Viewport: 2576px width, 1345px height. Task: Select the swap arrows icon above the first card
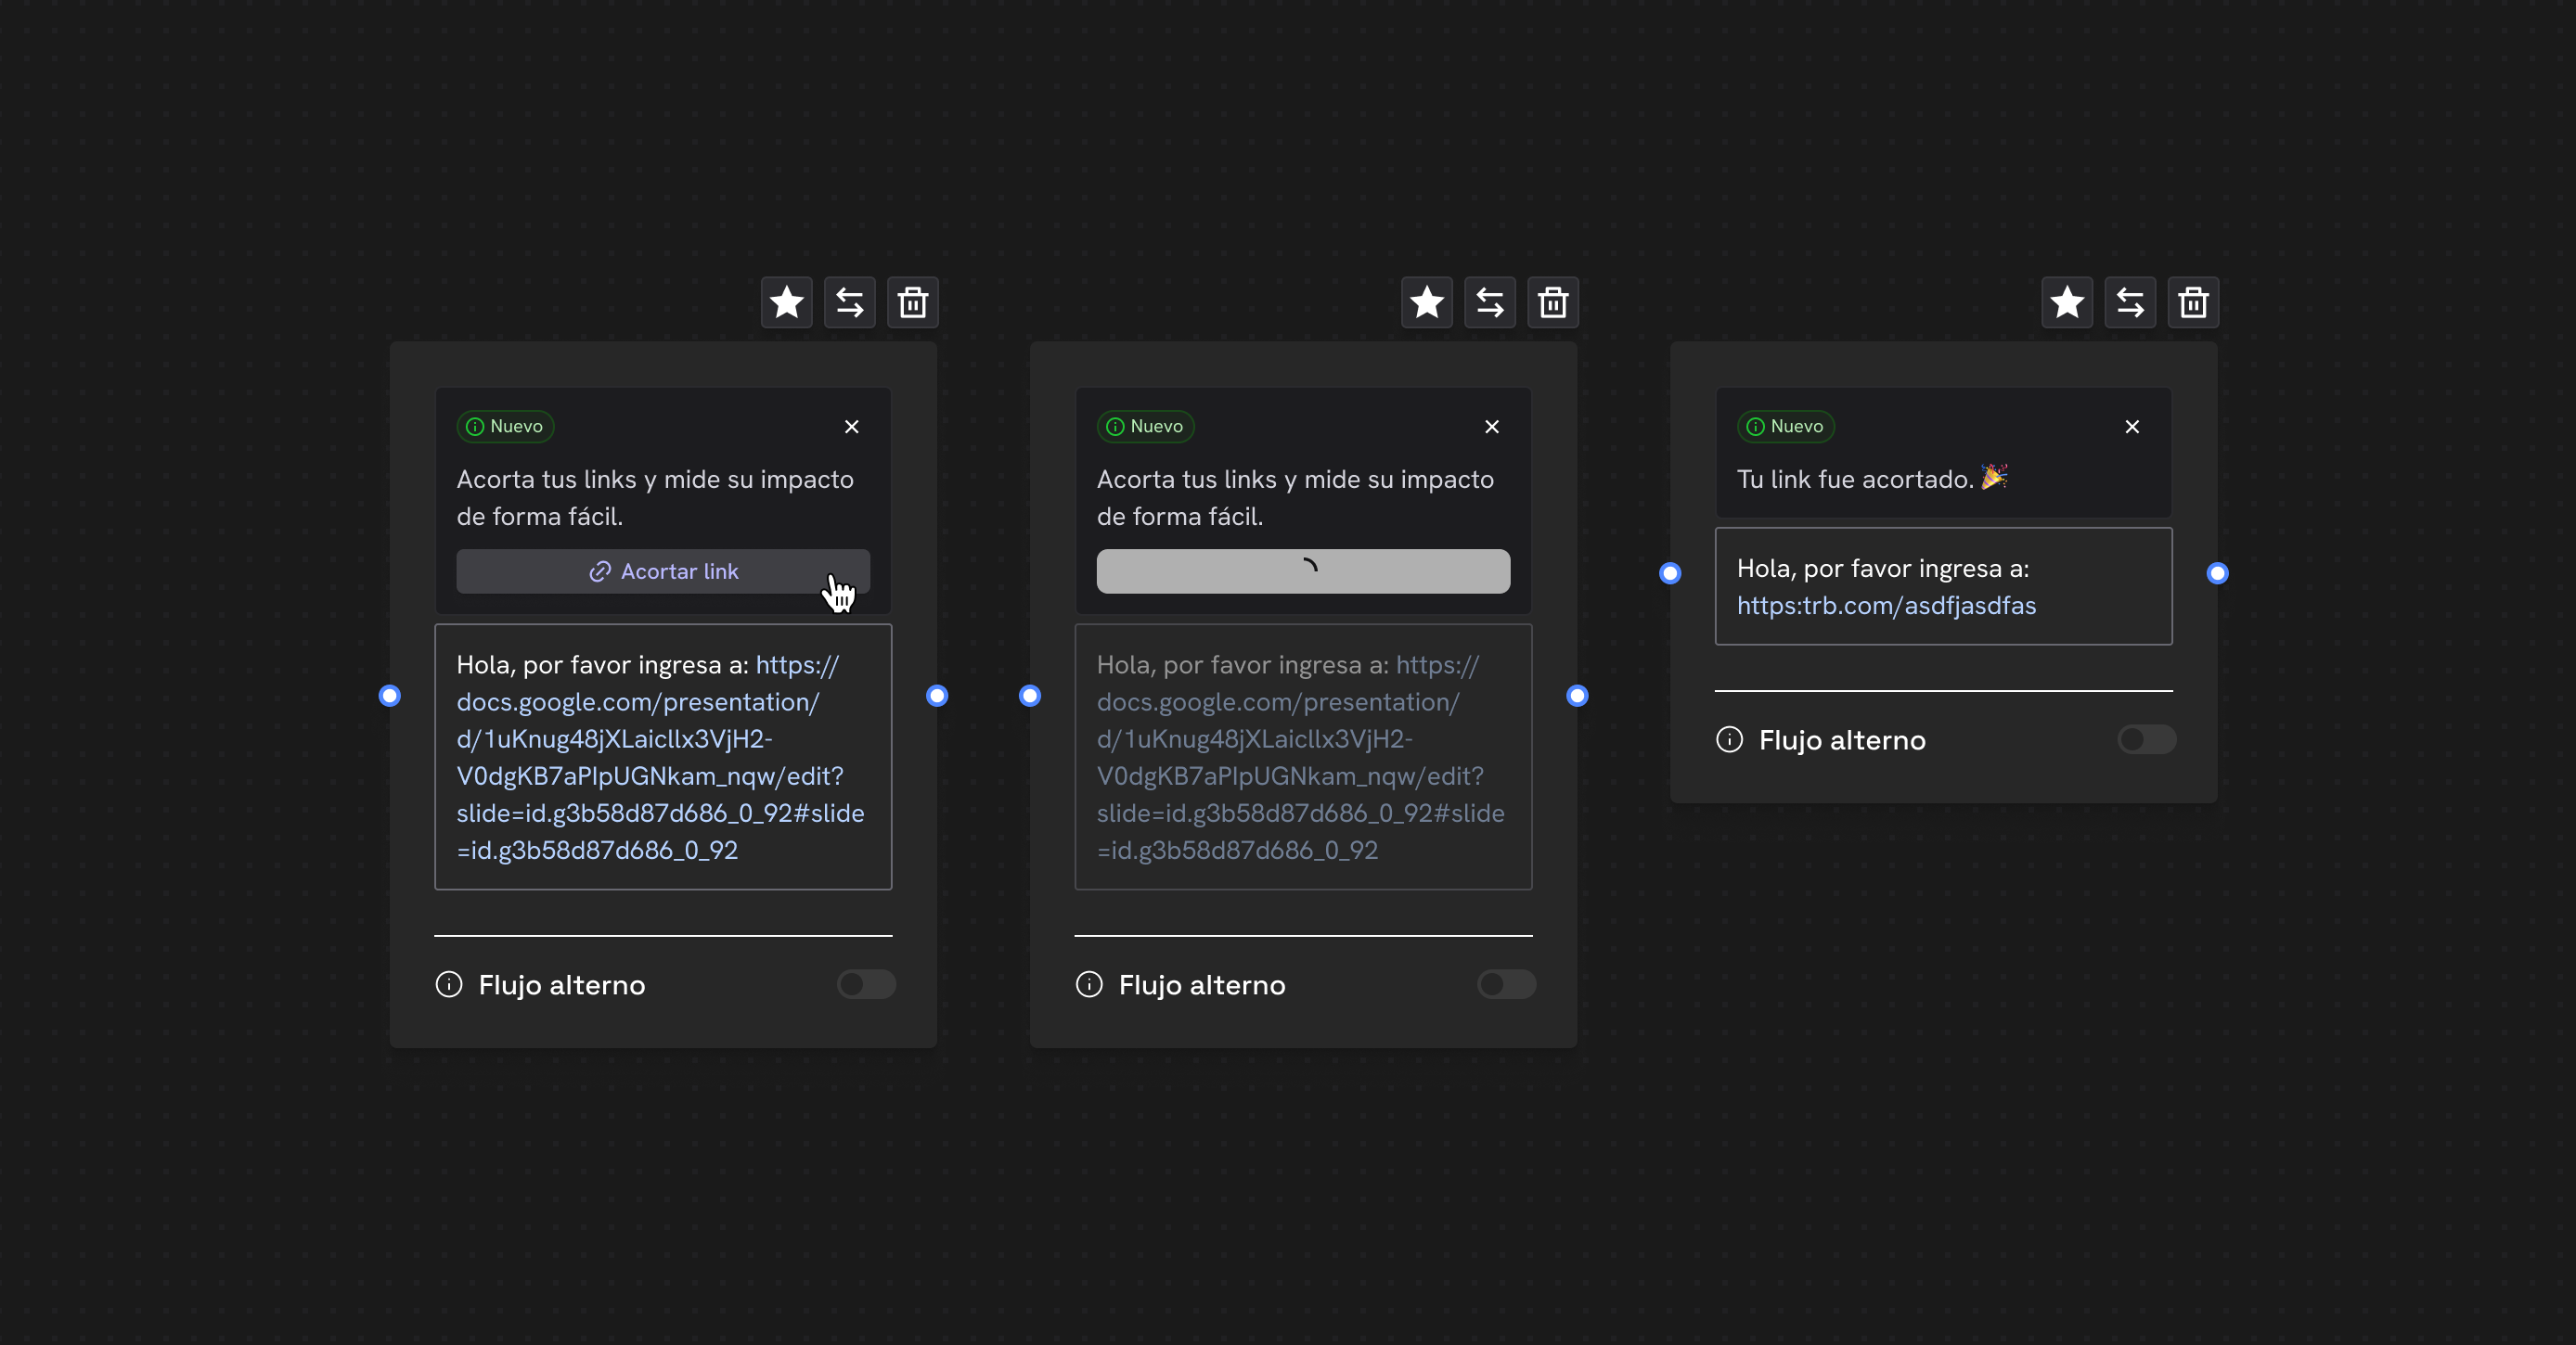pos(849,301)
